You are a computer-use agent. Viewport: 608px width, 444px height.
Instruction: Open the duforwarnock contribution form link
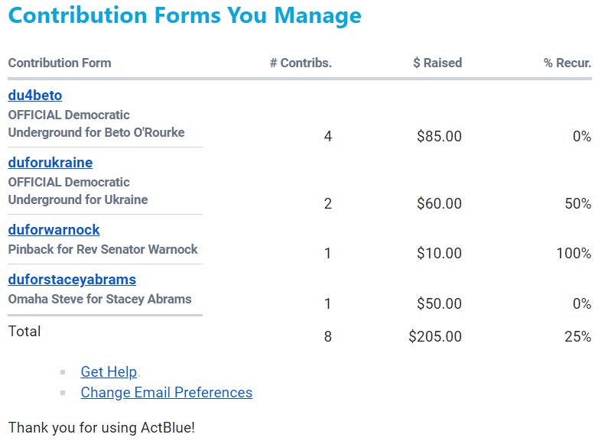[54, 230]
